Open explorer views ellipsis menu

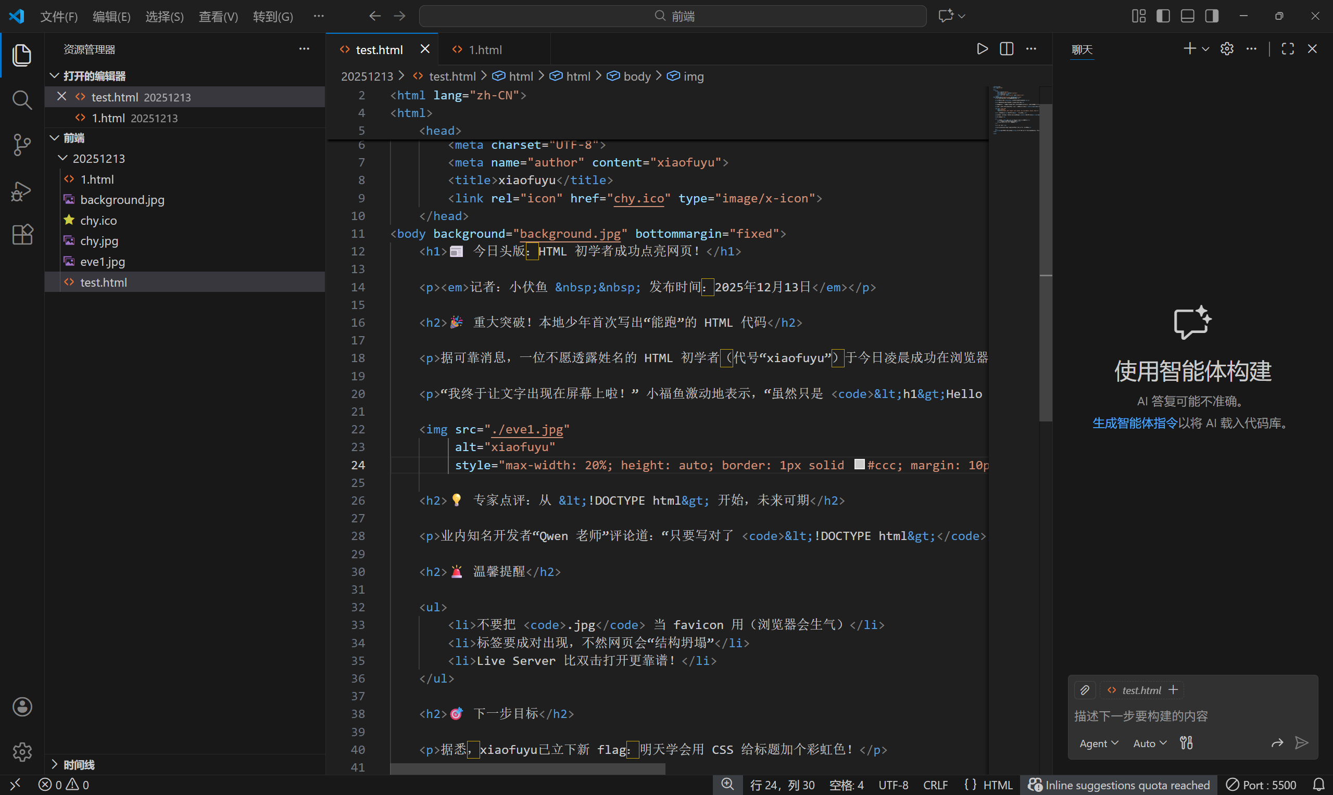(x=304, y=49)
